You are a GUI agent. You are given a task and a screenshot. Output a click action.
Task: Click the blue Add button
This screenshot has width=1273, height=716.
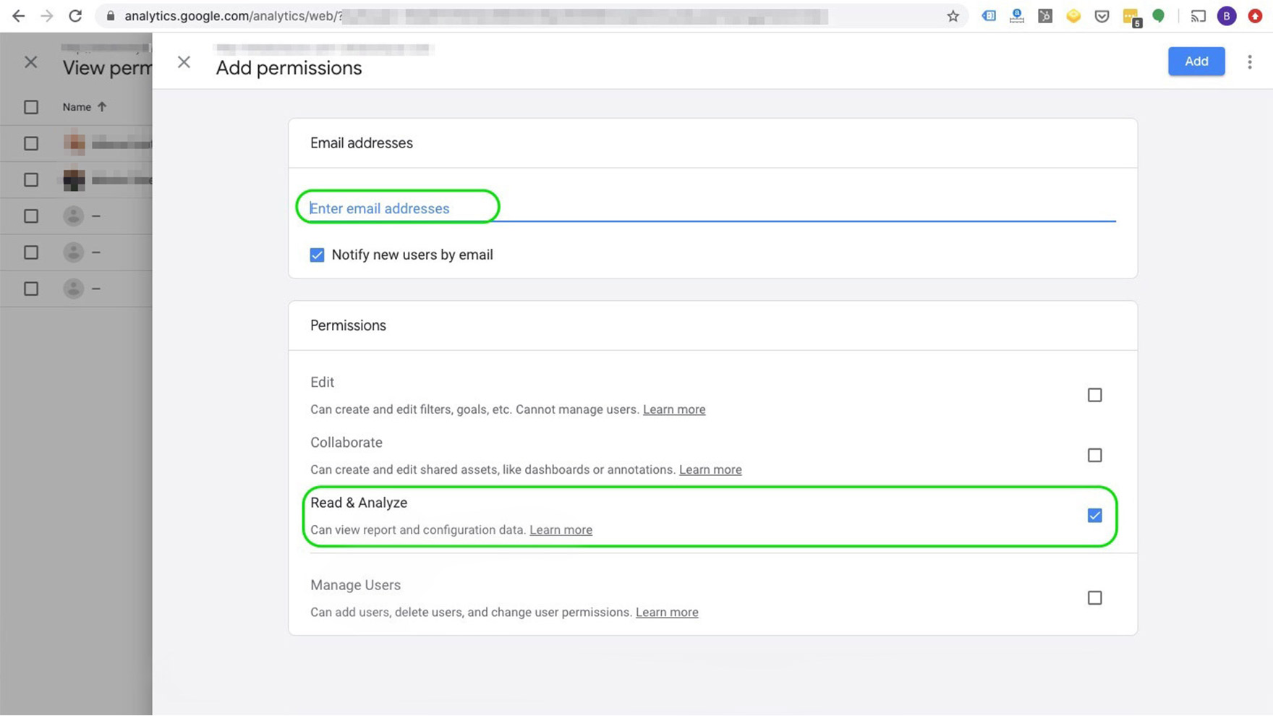(1196, 61)
